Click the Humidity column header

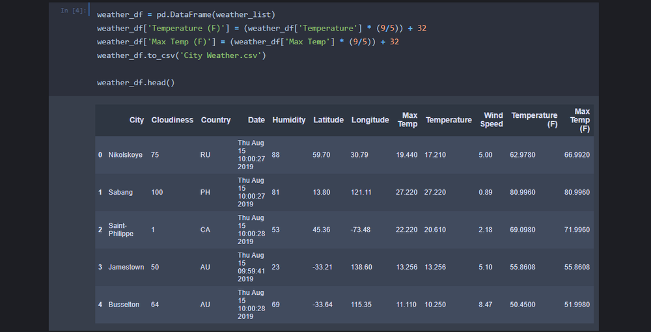point(289,120)
